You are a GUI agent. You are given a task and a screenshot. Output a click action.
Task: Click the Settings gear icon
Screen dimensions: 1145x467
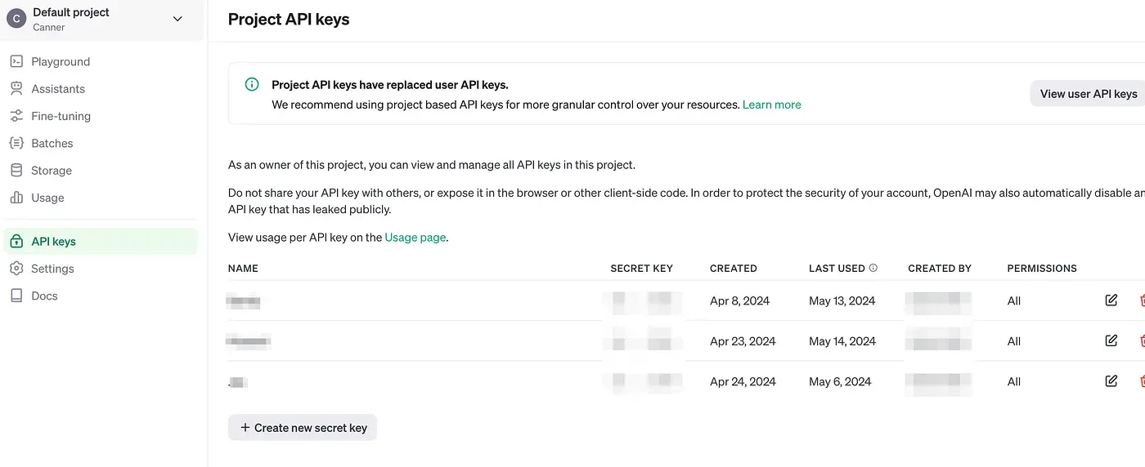pyautogui.click(x=16, y=269)
